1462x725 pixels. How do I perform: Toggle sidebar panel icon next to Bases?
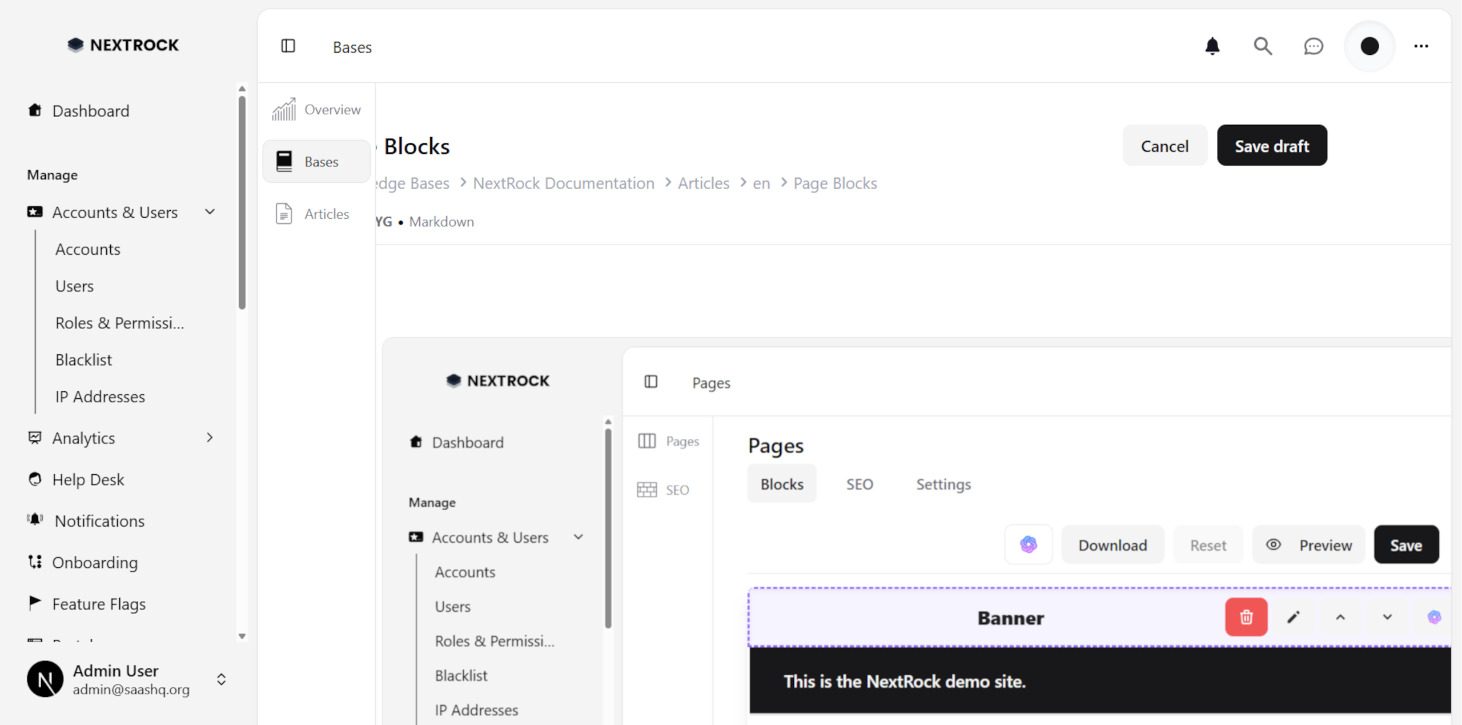pos(288,46)
